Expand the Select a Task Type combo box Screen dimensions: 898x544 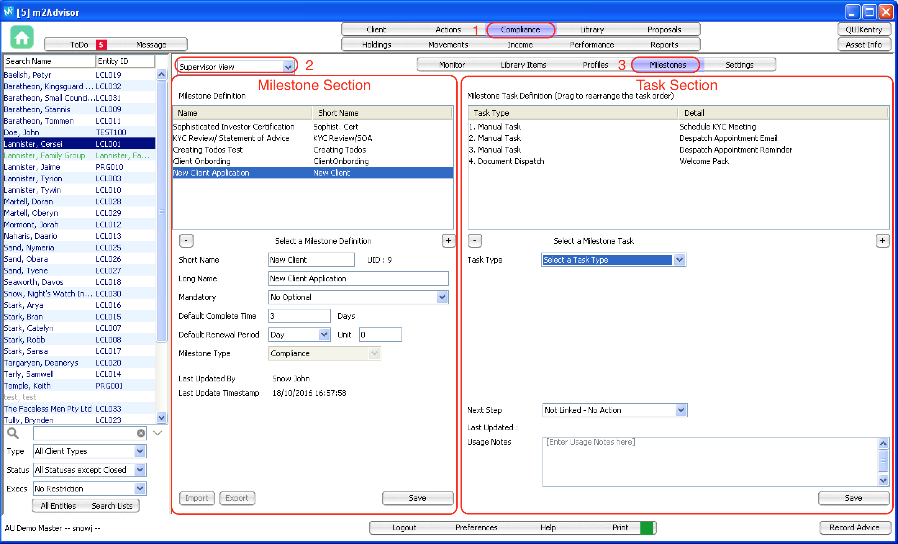click(679, 260)
